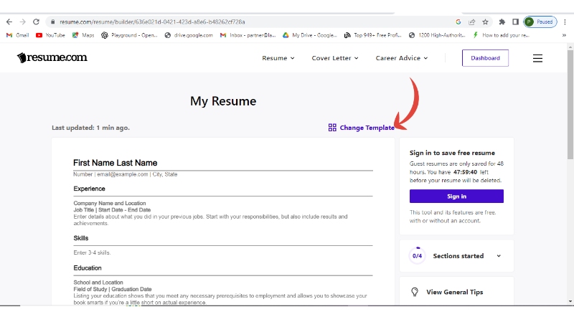Screen dimensions: 574x322
Task: Bookmark this page with the star icon
Action: tap(485, 22)
